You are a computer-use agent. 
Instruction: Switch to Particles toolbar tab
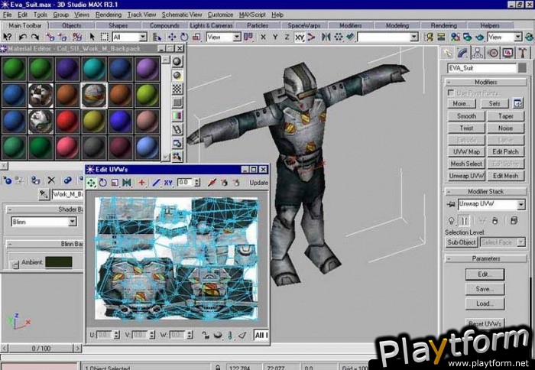(x=258, y=25)
